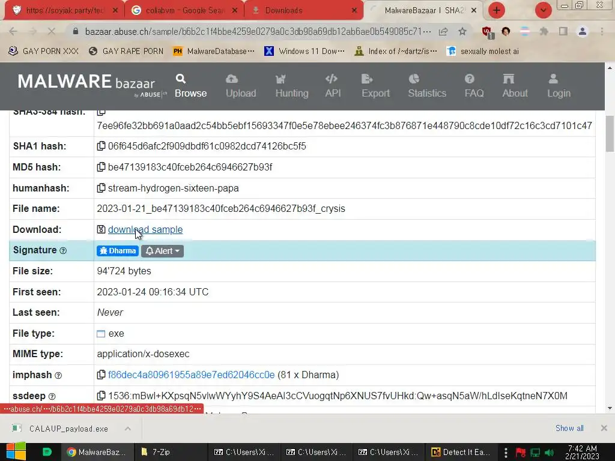Open Detect It Easy taskbar item

pos(461,452)
